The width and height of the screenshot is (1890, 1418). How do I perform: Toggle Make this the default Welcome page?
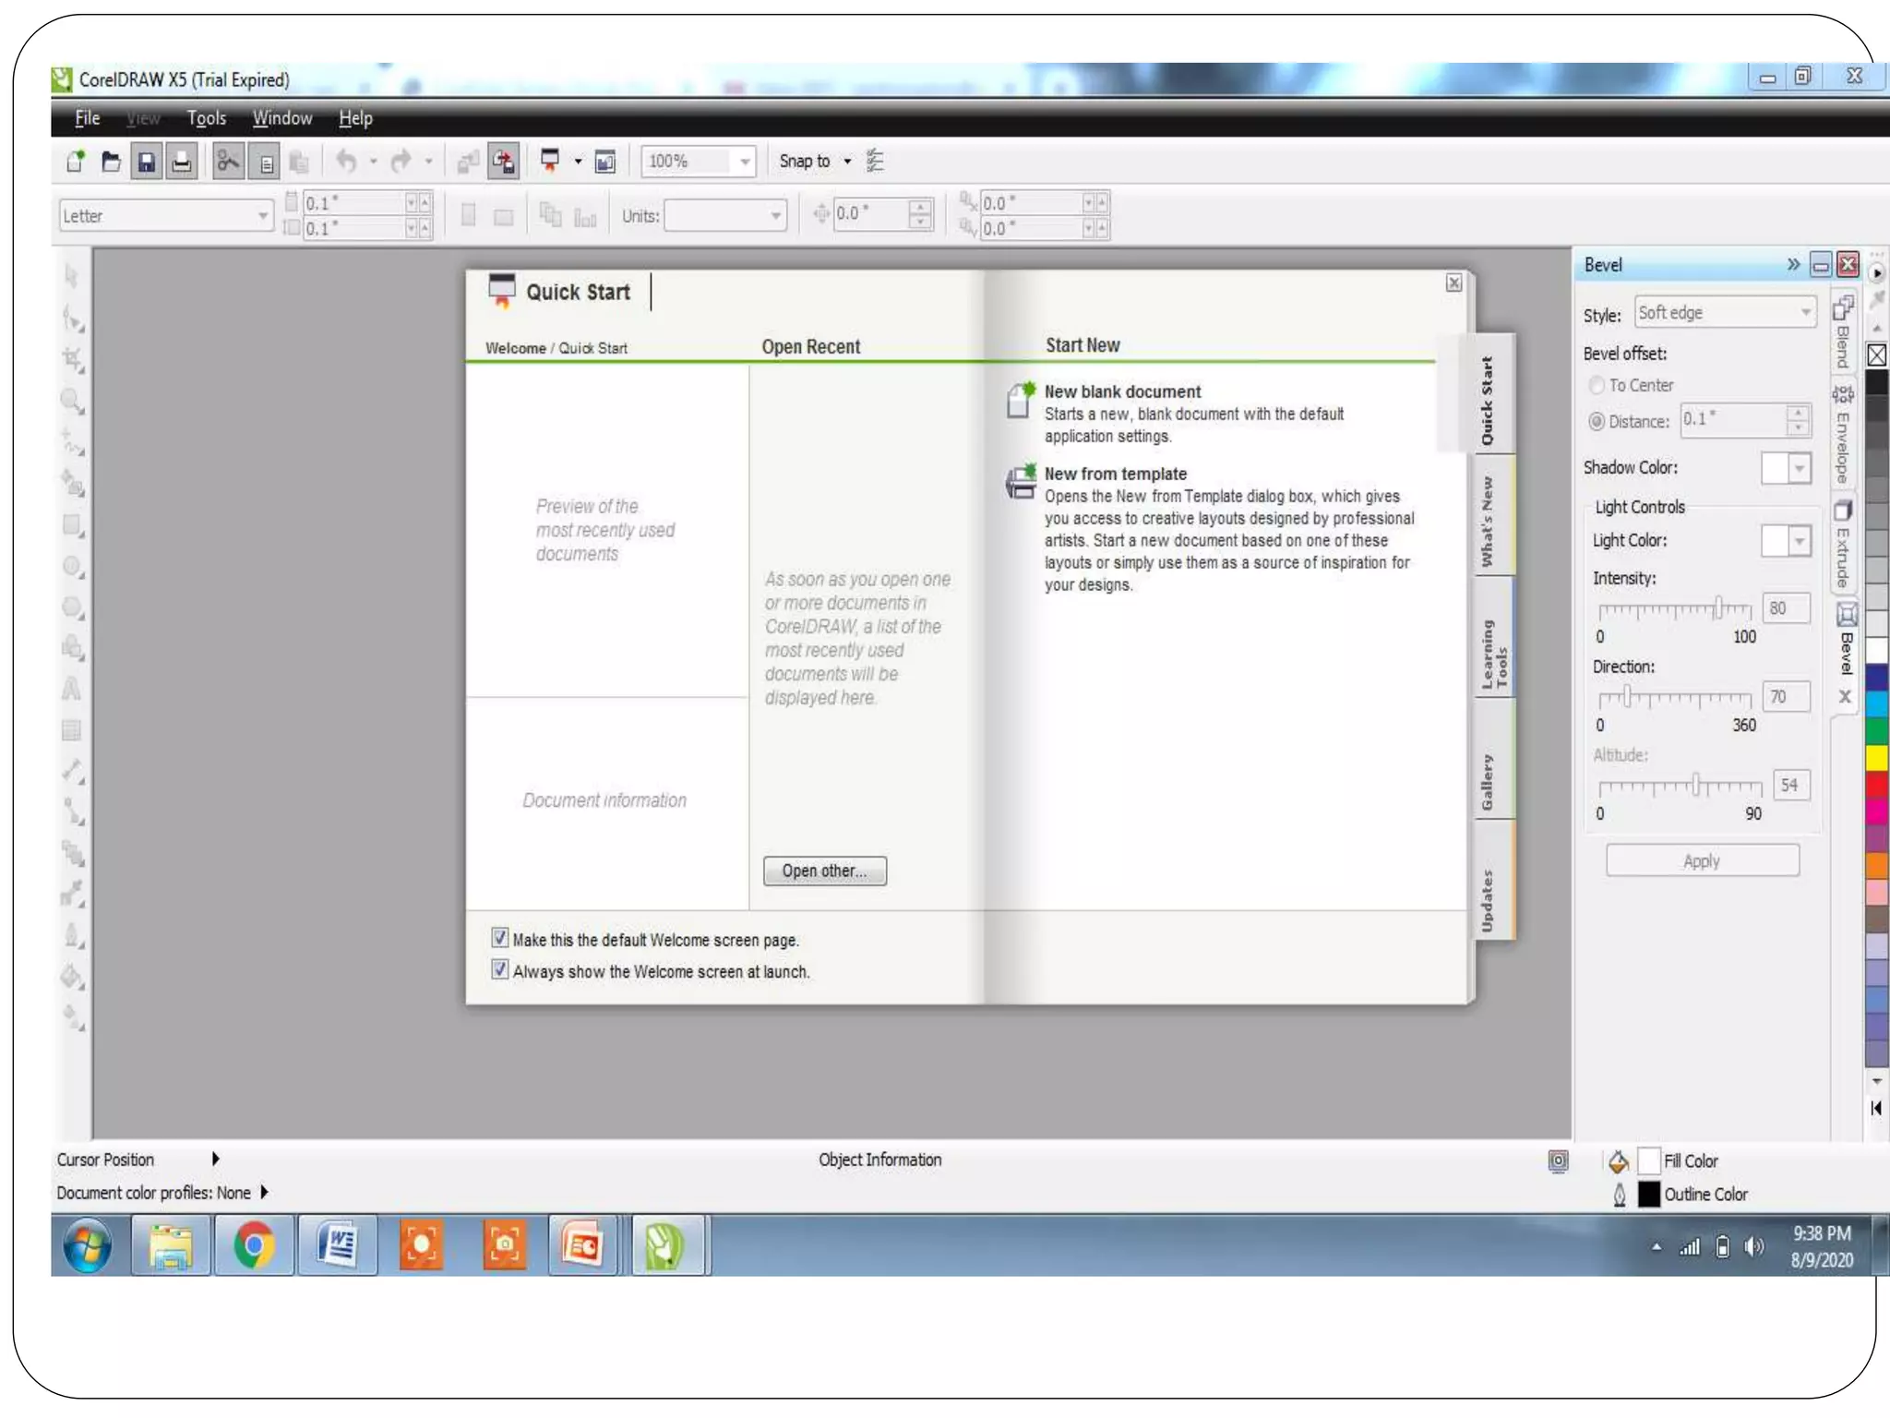coord(500,938)
